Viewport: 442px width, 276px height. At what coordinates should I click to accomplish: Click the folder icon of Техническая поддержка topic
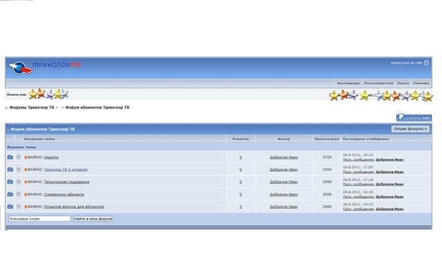point(10,181)
